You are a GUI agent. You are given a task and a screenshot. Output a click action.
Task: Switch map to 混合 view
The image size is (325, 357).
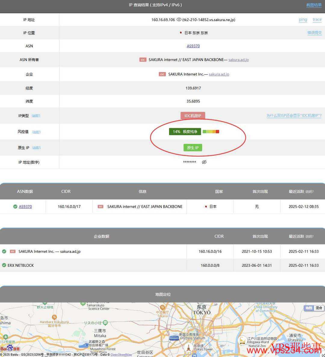pyautogui.click(x=319, y=308)
